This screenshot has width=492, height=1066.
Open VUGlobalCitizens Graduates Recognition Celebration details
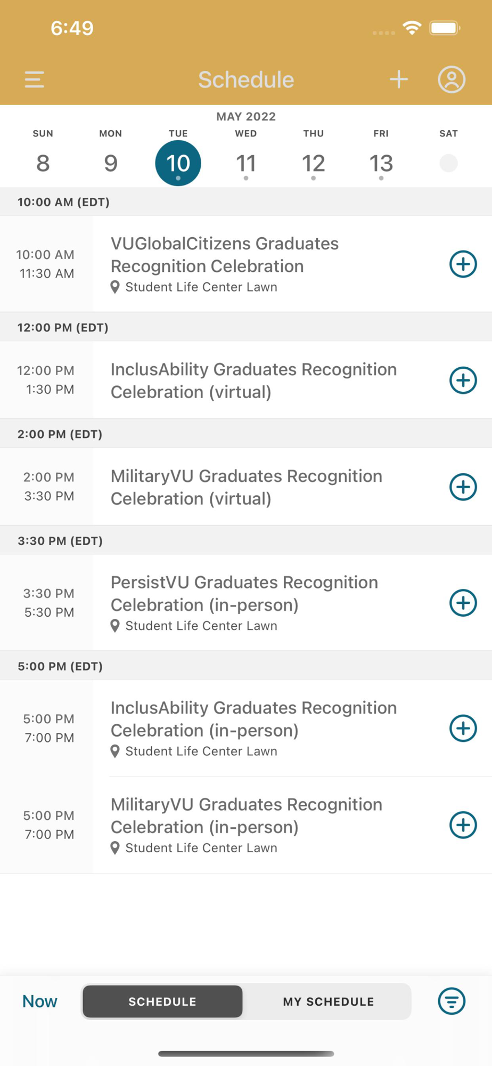pos(224,255)
